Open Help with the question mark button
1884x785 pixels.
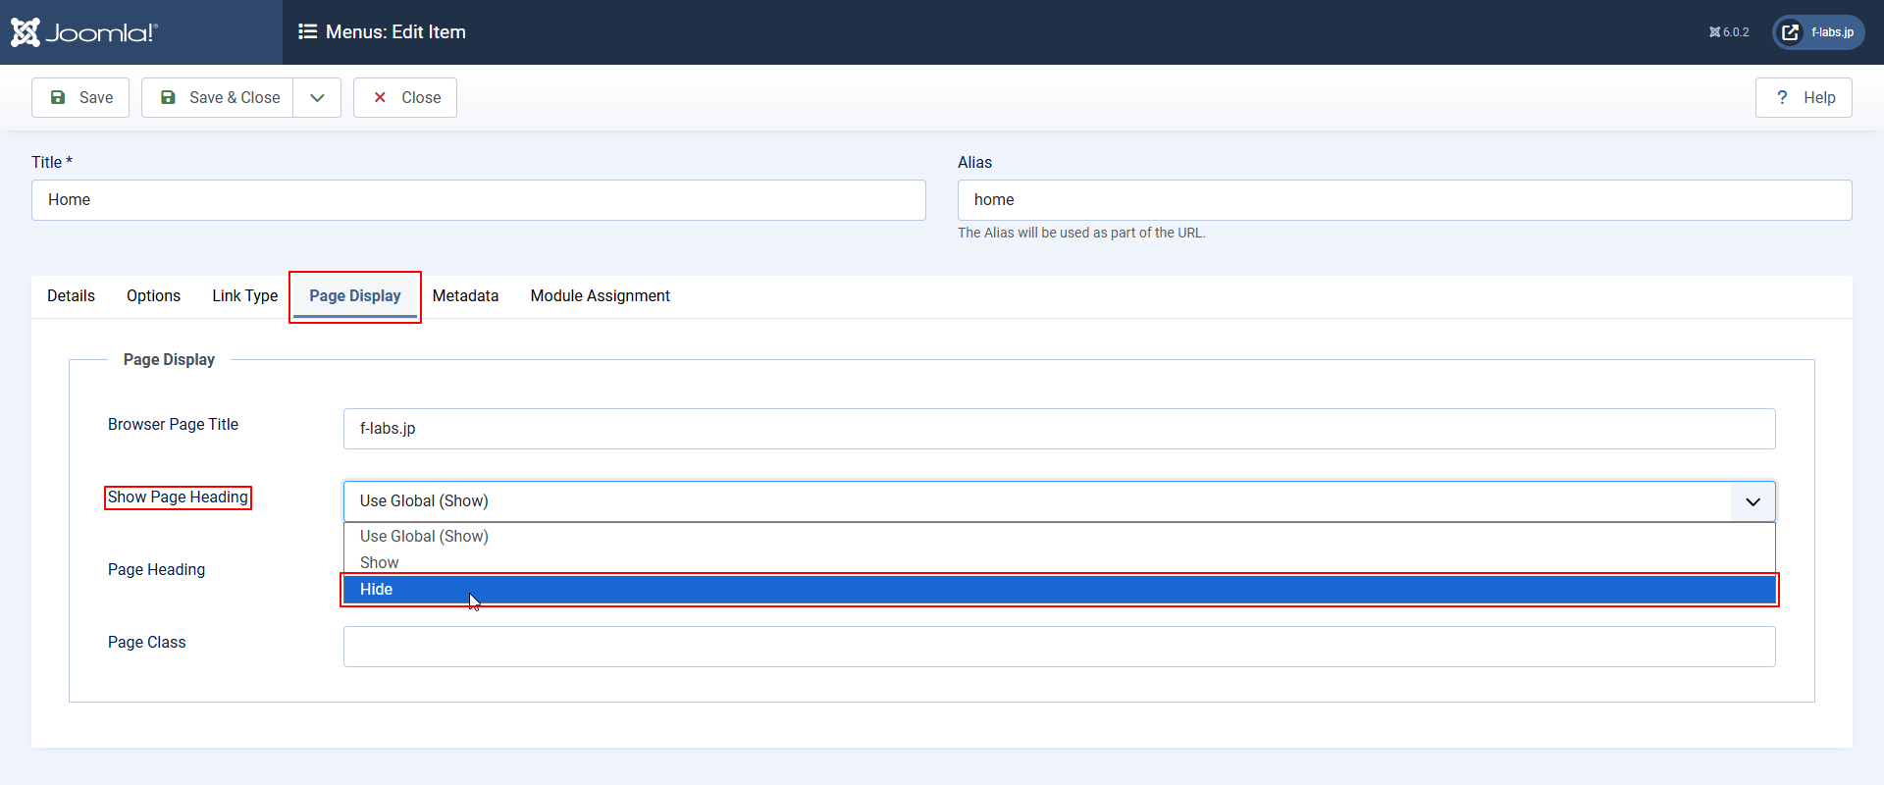pyautogui.click(x=1804, y=98)
